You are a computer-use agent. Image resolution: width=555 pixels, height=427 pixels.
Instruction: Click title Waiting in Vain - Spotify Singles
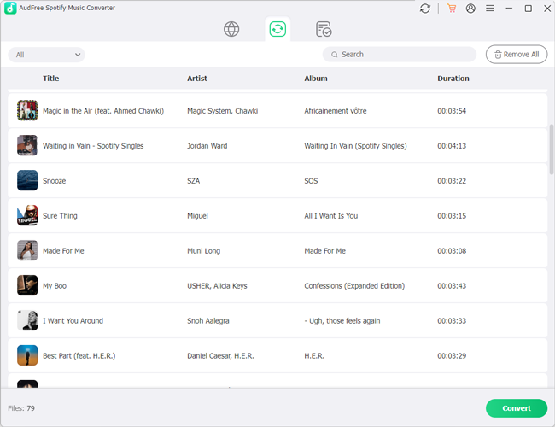[x=93, y=146]
